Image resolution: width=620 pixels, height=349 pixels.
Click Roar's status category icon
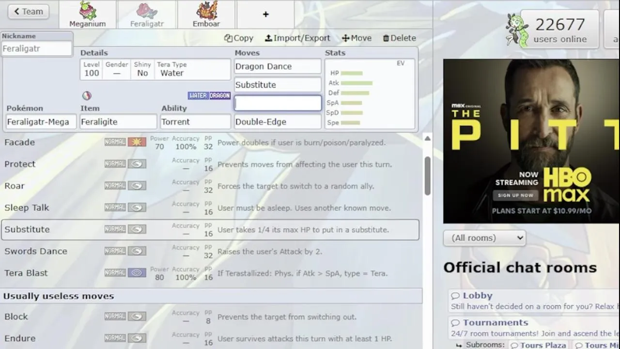(137, 186)
